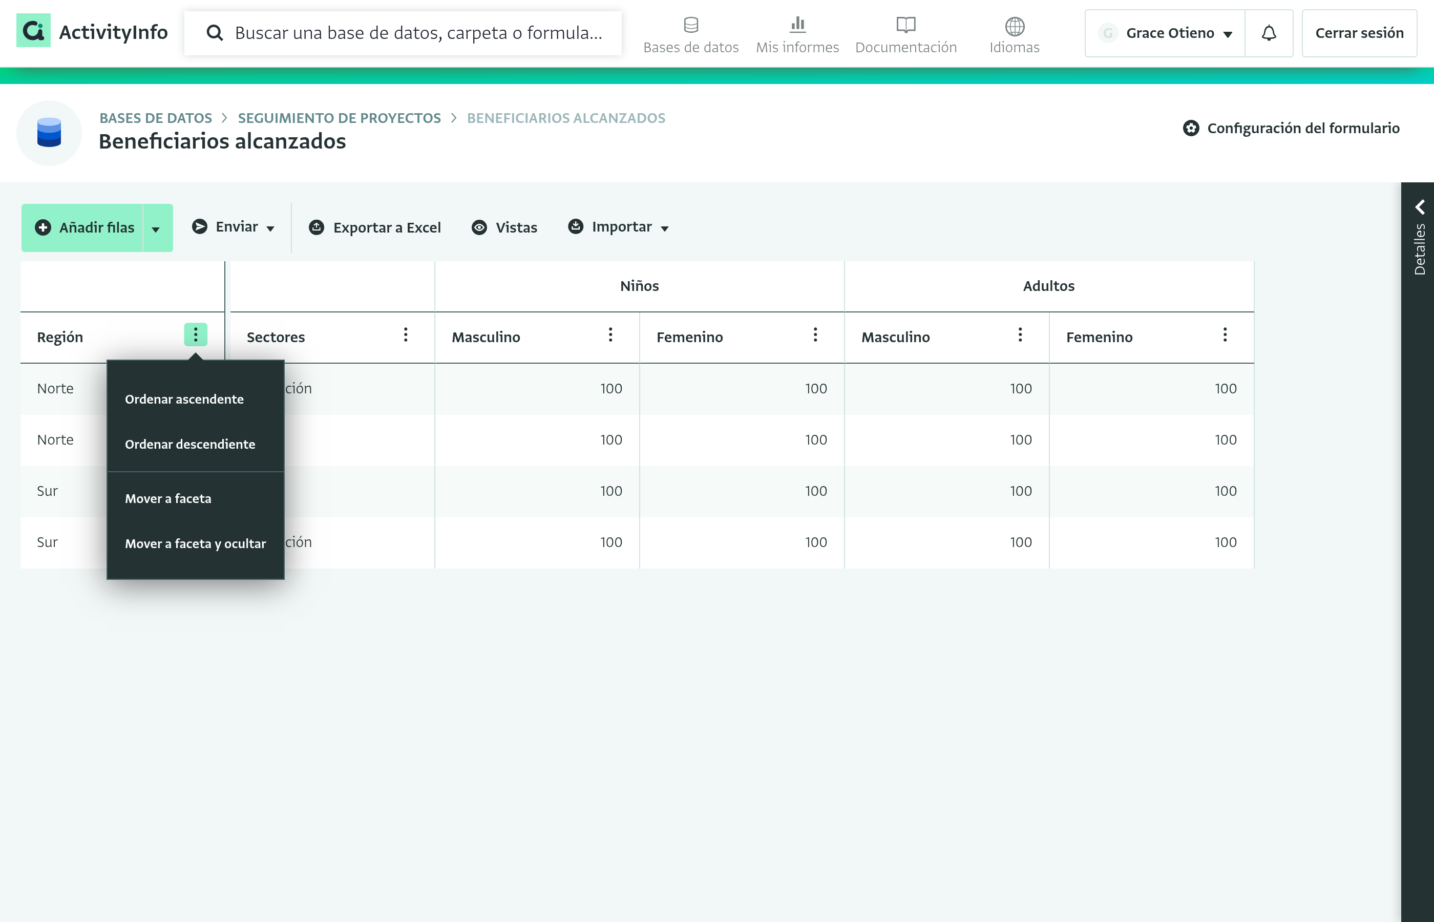The width and height of the screenshot is (1434, 922).
Task: Open the Documentación book icon
Action: 905,25
